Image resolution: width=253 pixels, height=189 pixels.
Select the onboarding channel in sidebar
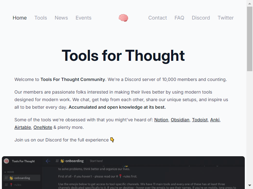(x=22, y=178)
